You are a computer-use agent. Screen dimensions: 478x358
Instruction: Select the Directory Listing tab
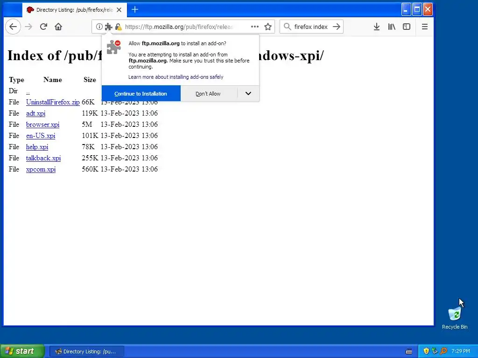pos(75,10)
